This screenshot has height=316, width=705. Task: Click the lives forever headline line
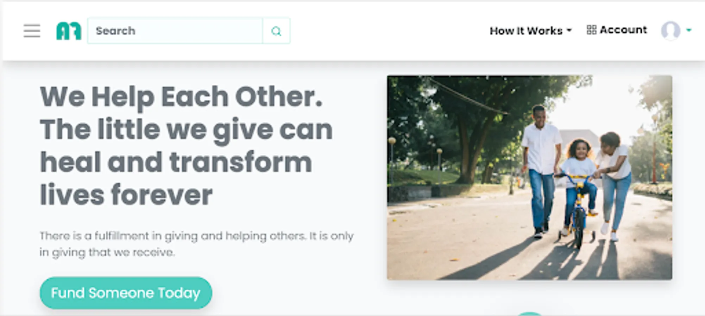(126, 195)
